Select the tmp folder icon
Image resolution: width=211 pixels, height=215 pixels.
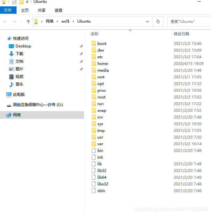[x=94, y=130]
